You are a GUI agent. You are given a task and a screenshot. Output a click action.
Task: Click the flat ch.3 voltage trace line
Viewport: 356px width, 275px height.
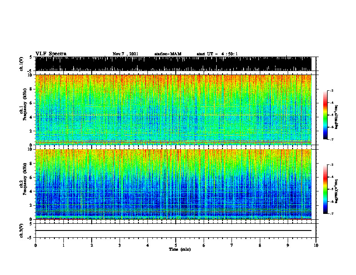click(173, 231)
